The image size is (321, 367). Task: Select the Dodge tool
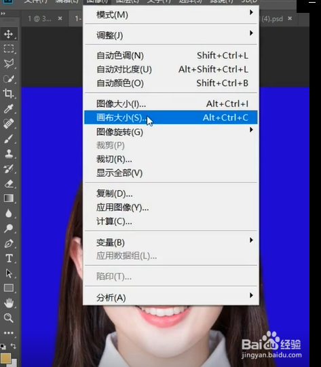pyautogui.click(x=8, y=228)
